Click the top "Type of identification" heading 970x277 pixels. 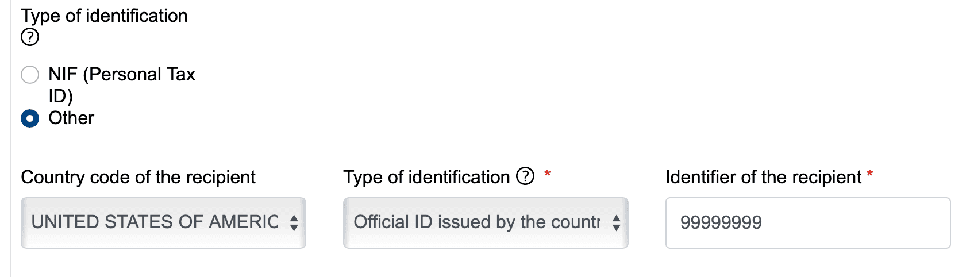tap(104, 16)
